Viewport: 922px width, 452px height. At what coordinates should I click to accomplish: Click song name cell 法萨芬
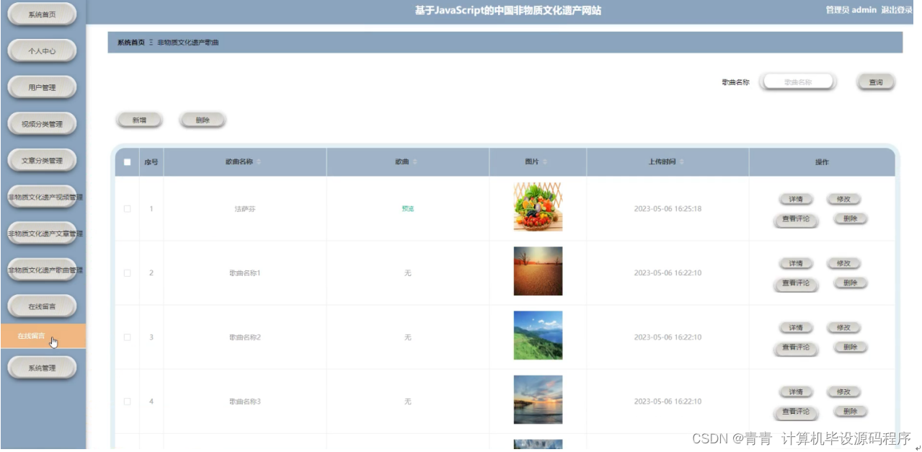coord(245,209)
